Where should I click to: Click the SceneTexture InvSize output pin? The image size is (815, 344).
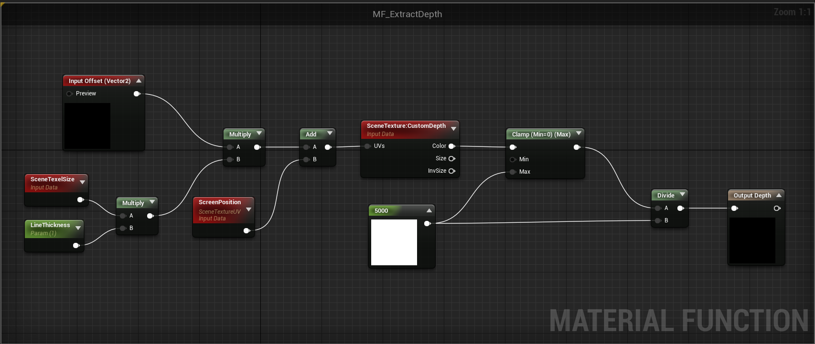pos(451,171)
